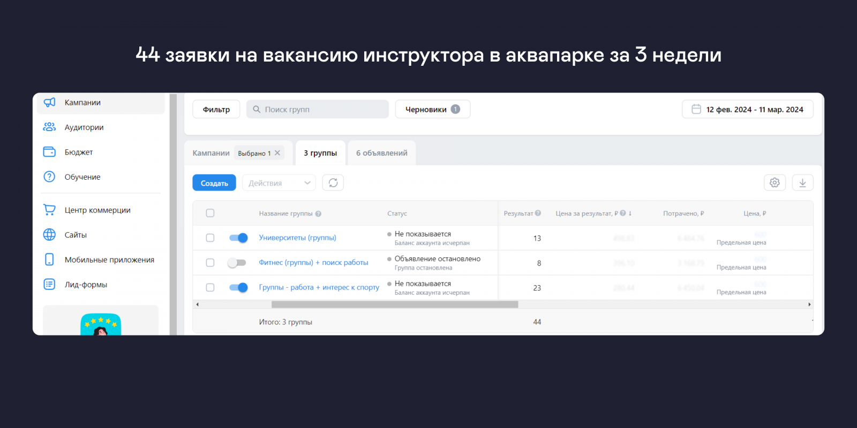Viewport: 857px width, 428px height.
Task: Click the download export icon
Action: pos(802,183)
